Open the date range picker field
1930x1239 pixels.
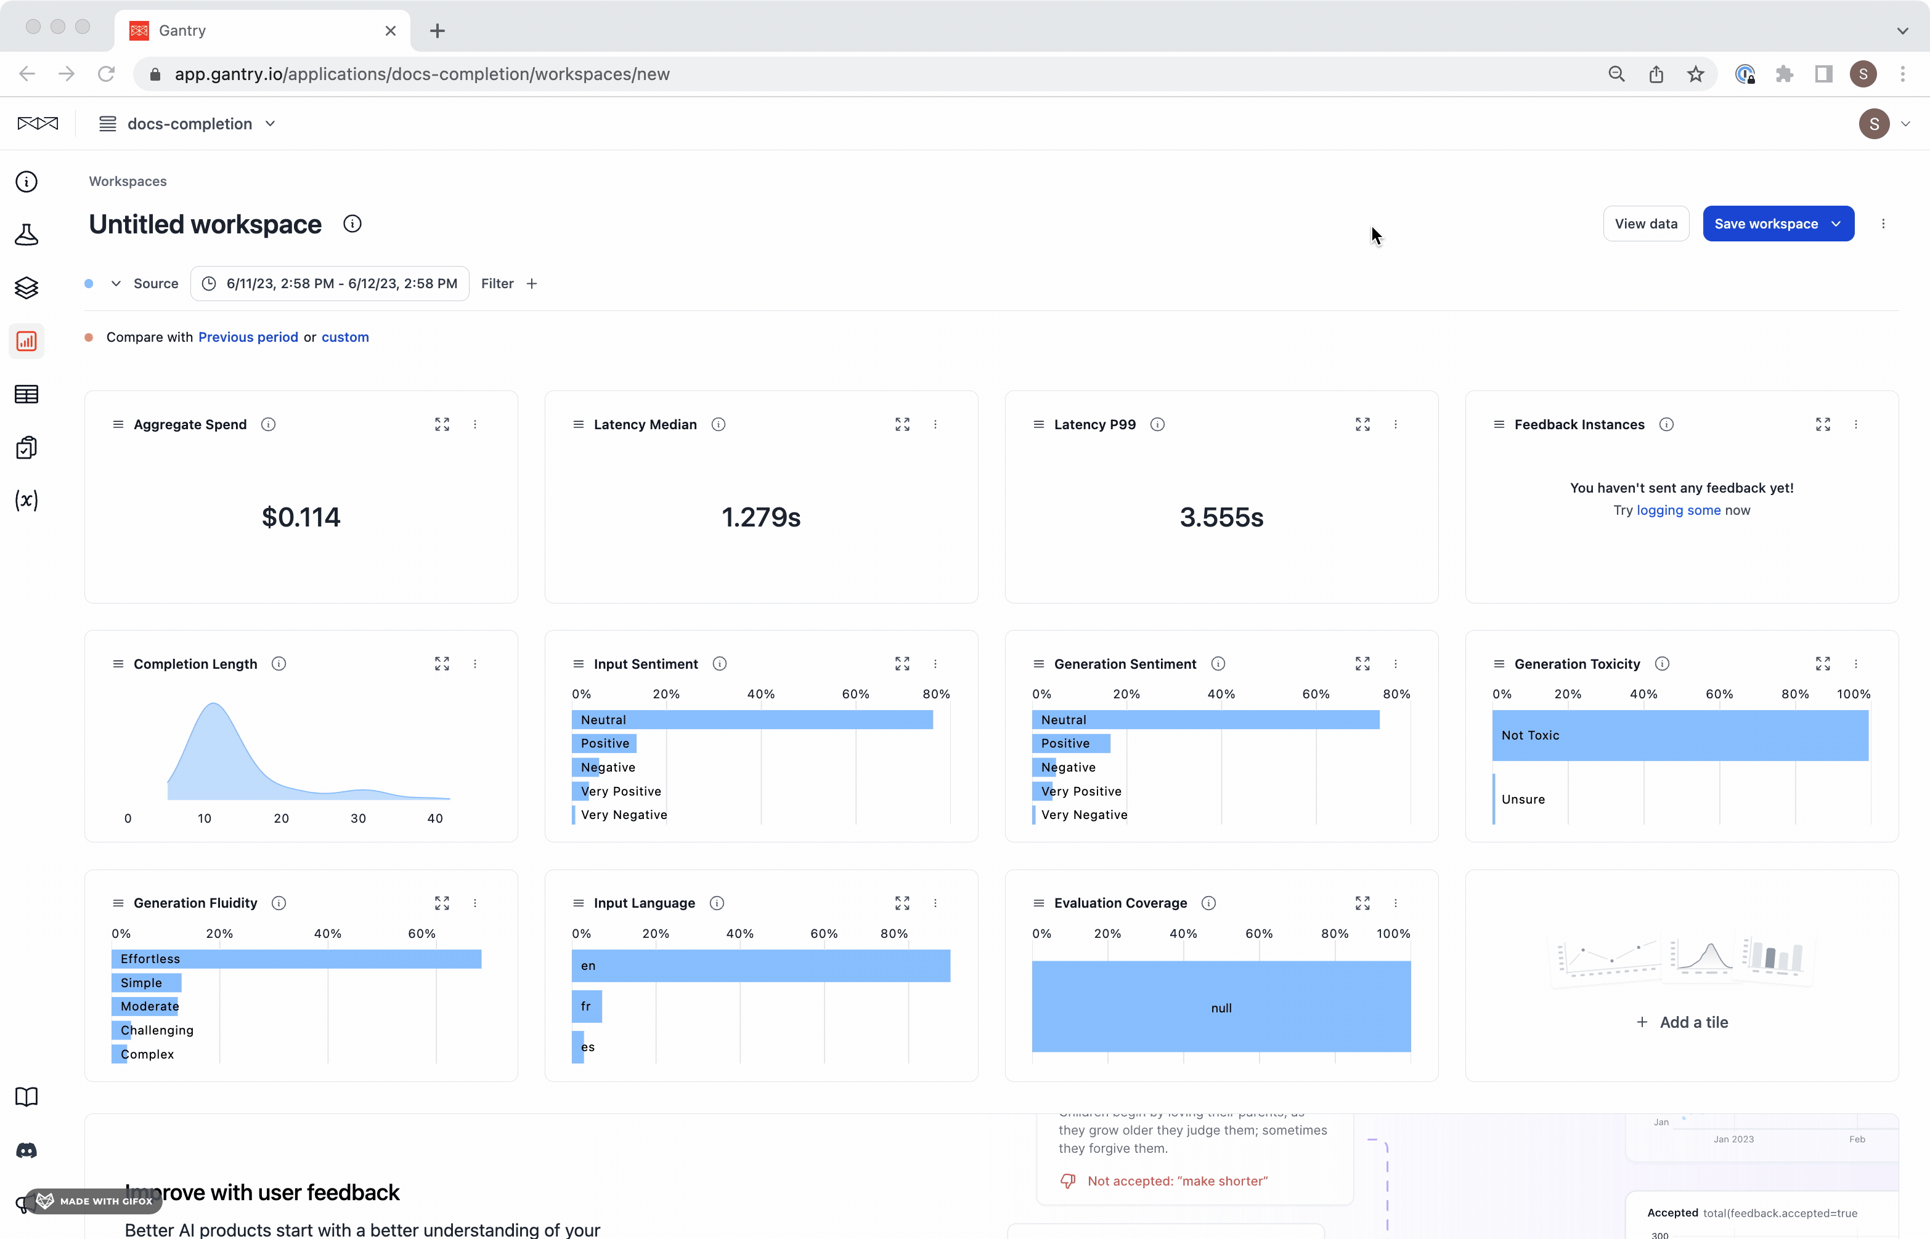[330, 283]
